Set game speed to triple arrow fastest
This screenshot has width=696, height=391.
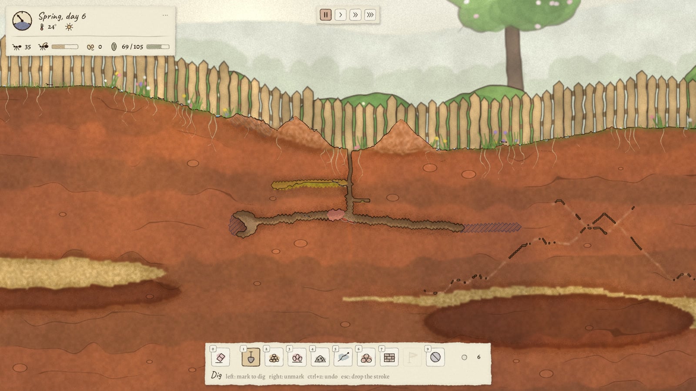pos(370,15)
